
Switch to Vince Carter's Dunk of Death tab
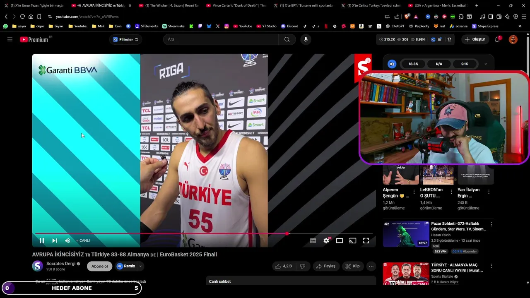236,5
